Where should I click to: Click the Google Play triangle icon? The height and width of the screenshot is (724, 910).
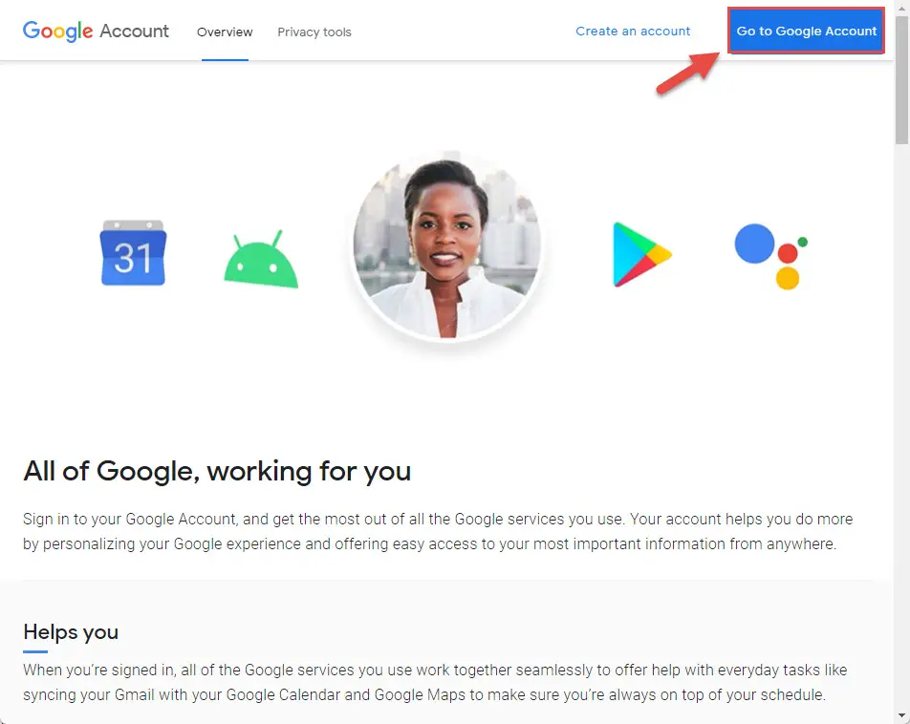point(642,255)
